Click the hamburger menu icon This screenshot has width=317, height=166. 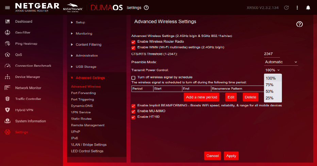pyautogui.click(x=7, y=7)
